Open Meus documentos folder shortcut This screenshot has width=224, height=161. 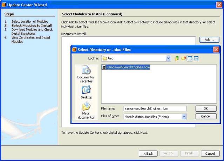(x=86, y=111)
